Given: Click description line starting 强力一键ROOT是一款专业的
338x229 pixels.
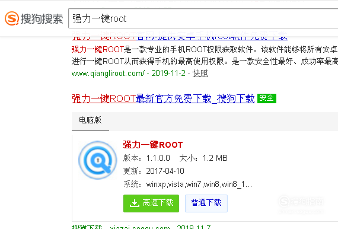Looking at the screenshot, I should click(x=205, y=49).
